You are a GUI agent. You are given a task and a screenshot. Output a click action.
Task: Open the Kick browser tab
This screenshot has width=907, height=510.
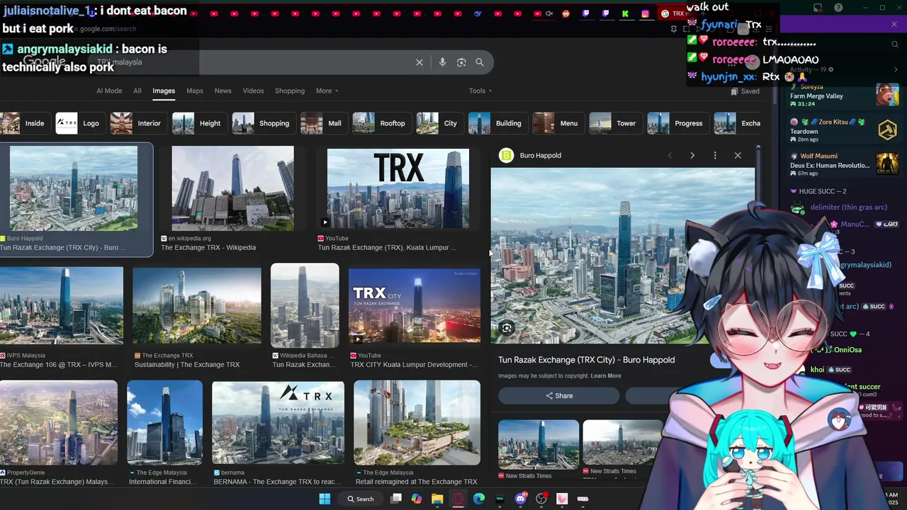click(x=625, y=13)
